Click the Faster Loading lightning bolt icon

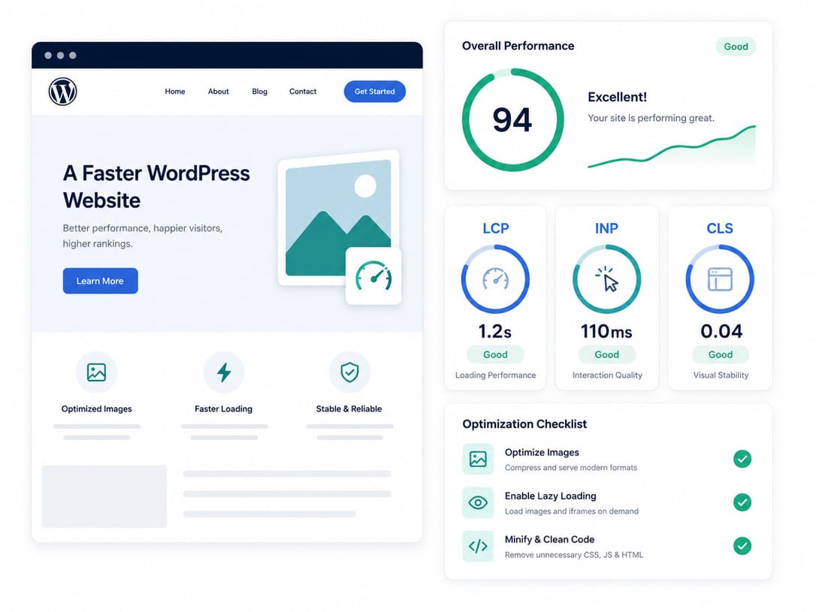tap(224, 372)
